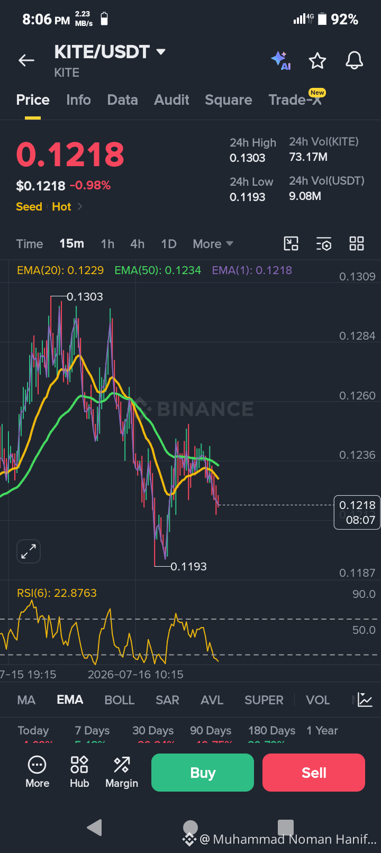Toggle the EMA indicator
Screen dimensions: 381x853
[70, 700]
